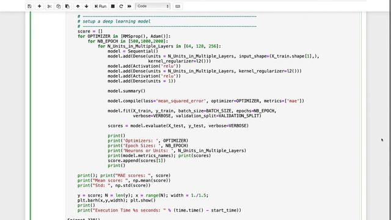The width and height of the screenshot is (391, 220).
Task: Click the 'score = []' line
Action: point(90,31)
